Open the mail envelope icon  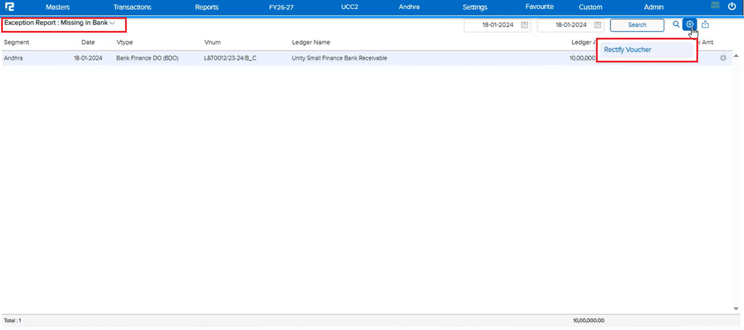click(715, 6)
